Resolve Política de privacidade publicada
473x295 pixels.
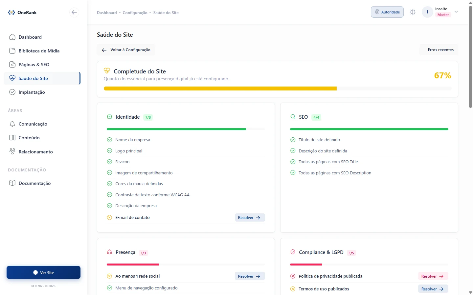click(433, 276)
